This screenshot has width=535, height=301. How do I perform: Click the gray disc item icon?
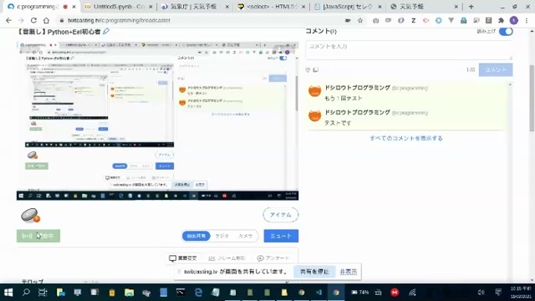click(x=30, y=216)
